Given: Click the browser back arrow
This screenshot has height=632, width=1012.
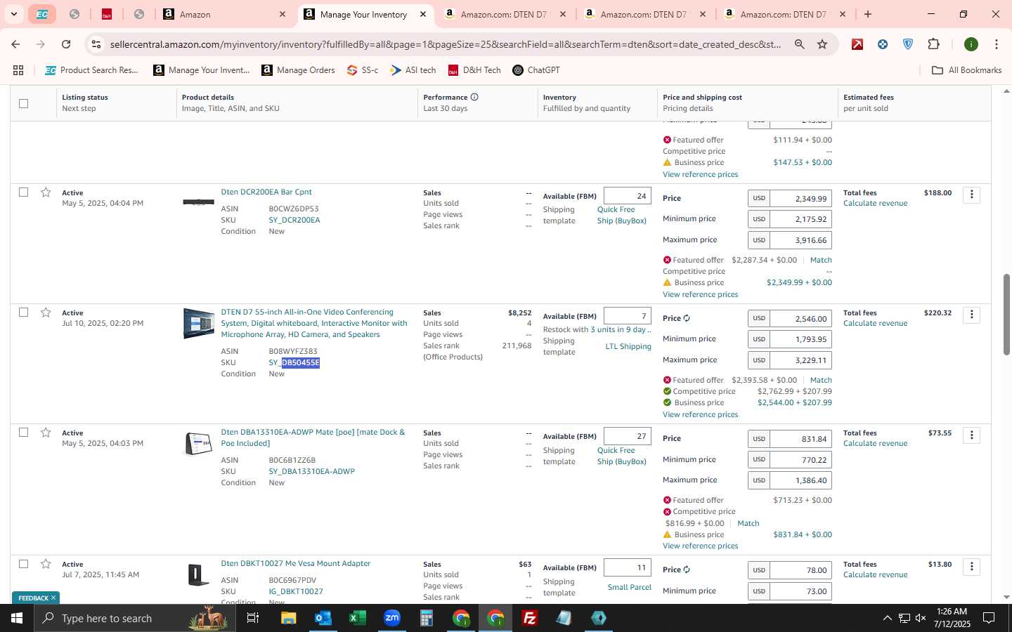Looking at the screenshot, I should click(15, 44).
